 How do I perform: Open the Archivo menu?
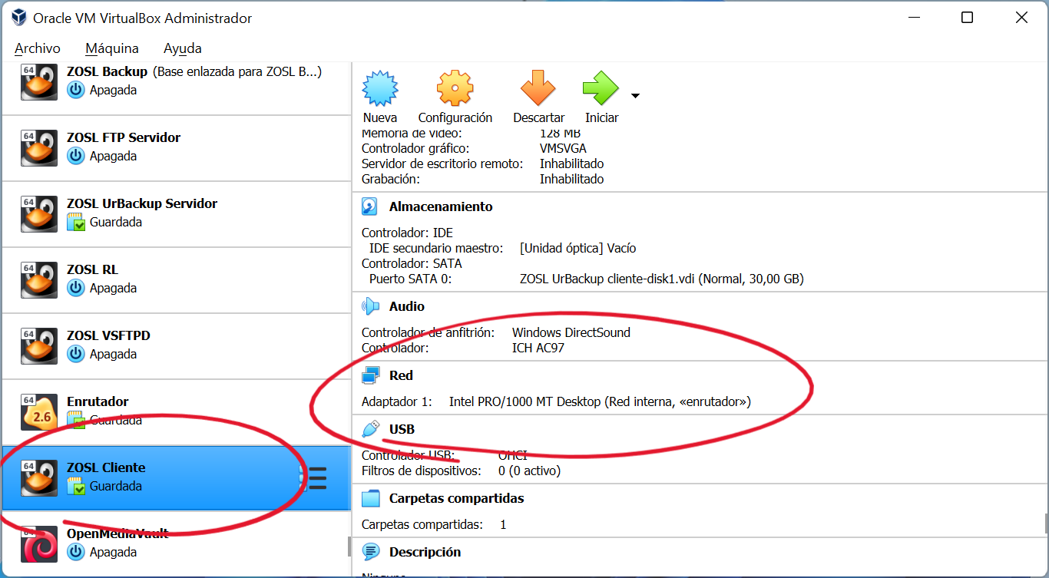(37, 48)
